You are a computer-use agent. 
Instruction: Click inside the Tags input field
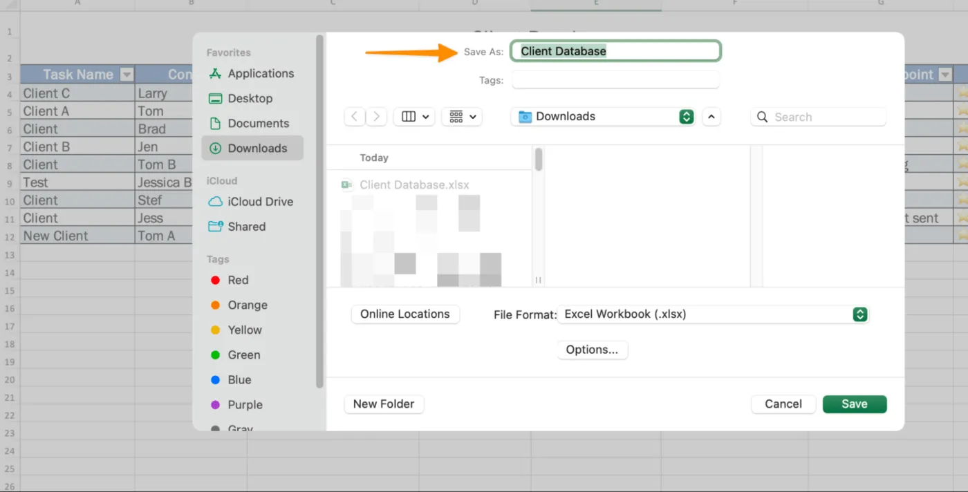pyautogui.click(x=615, y=79)
